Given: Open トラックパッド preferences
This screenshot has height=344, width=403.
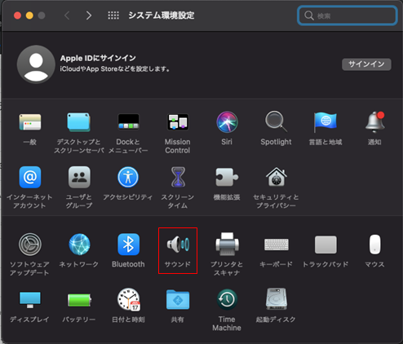Looking at the screenshot, I should point(325,245).
